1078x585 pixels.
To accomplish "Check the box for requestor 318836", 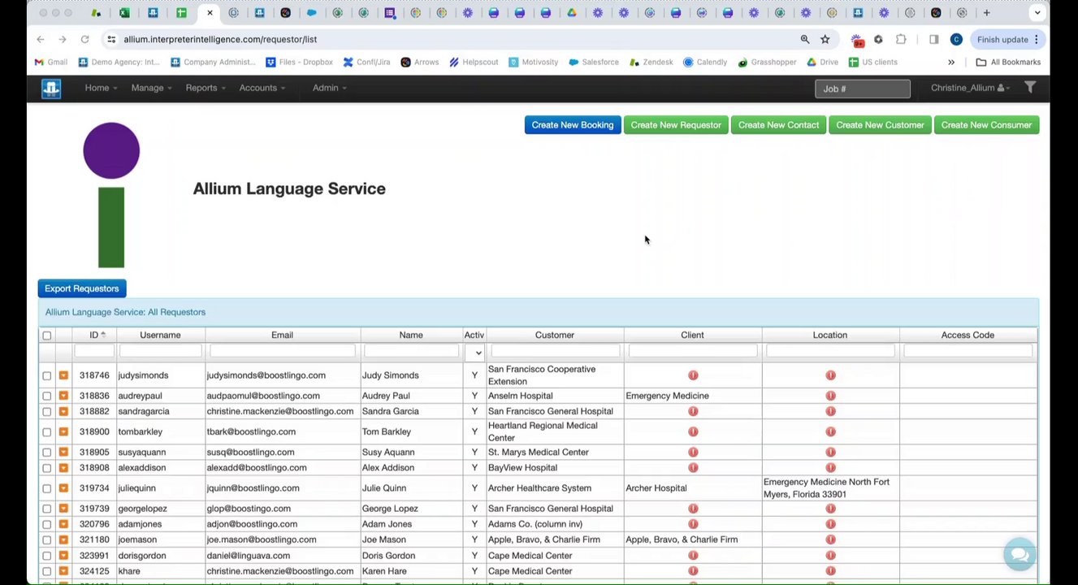I will click(x=47, y=396).
